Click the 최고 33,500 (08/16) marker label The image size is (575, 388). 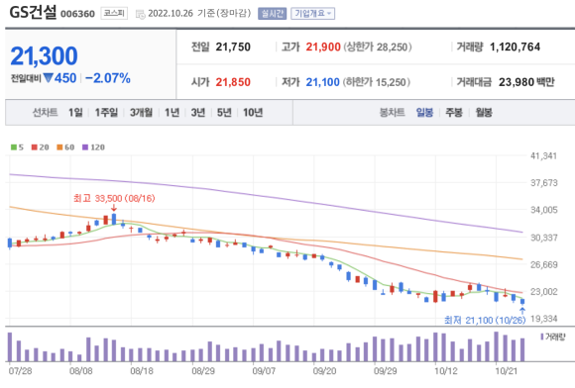pos(114,198)
